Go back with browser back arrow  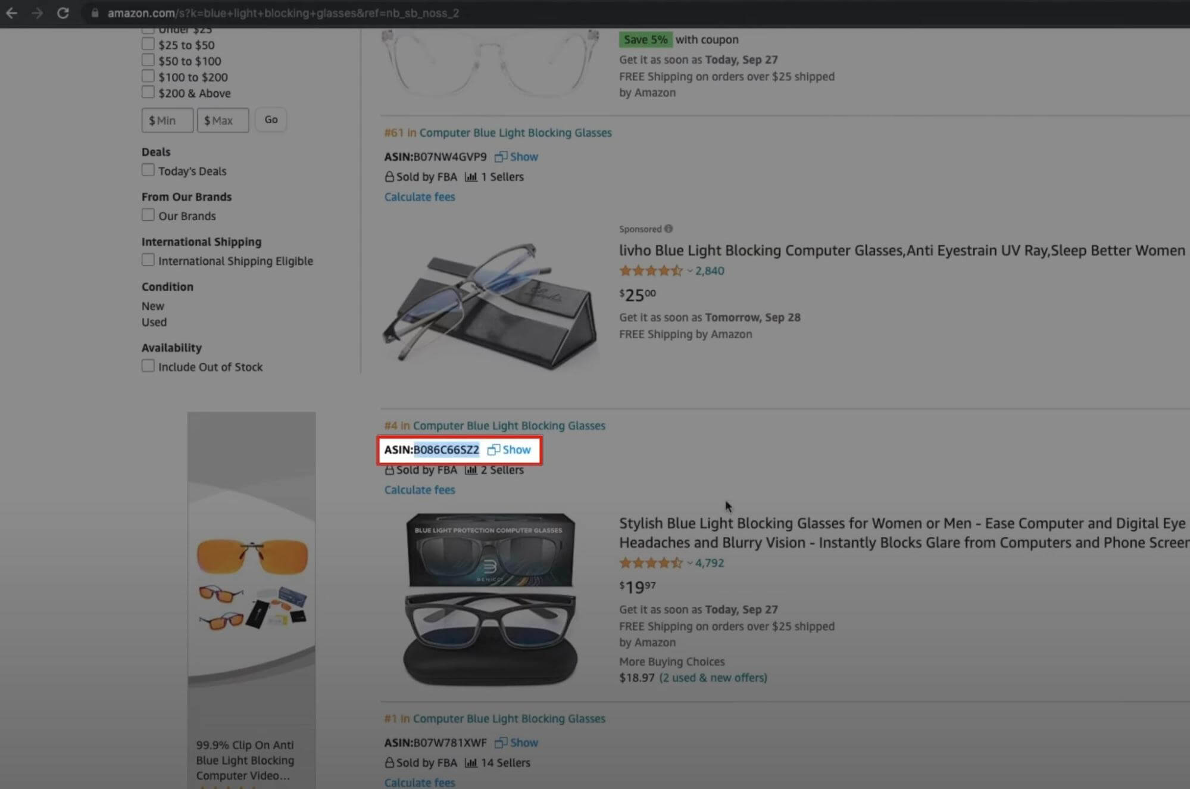tap(11, 13)
